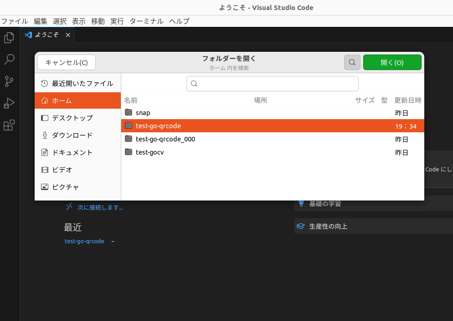Open the 生産性の向上 walkthrough
Image resolution: width=453 pixels, height=321 pixels.
tap(373, 226)
